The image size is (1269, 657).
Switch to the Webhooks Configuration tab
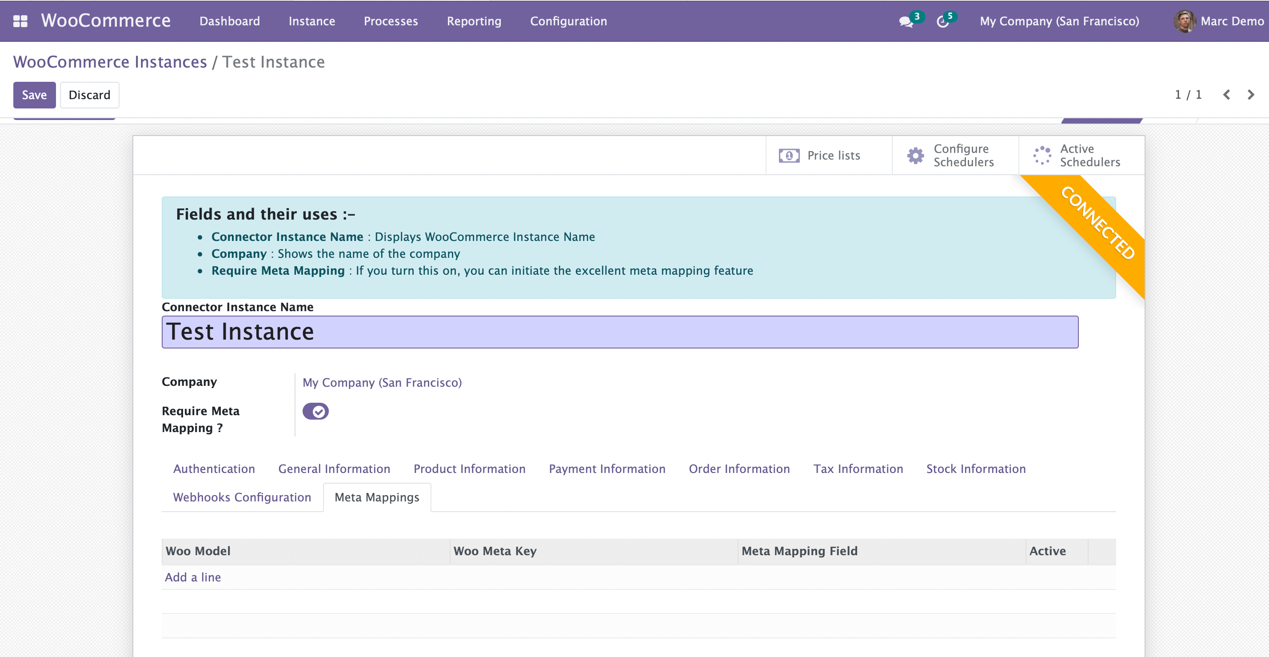coord(242,497)
